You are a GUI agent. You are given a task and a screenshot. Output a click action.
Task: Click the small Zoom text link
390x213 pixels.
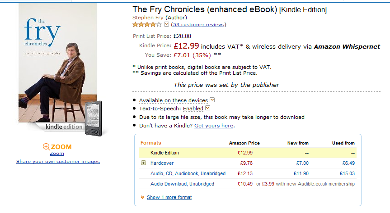coord(56,154)
